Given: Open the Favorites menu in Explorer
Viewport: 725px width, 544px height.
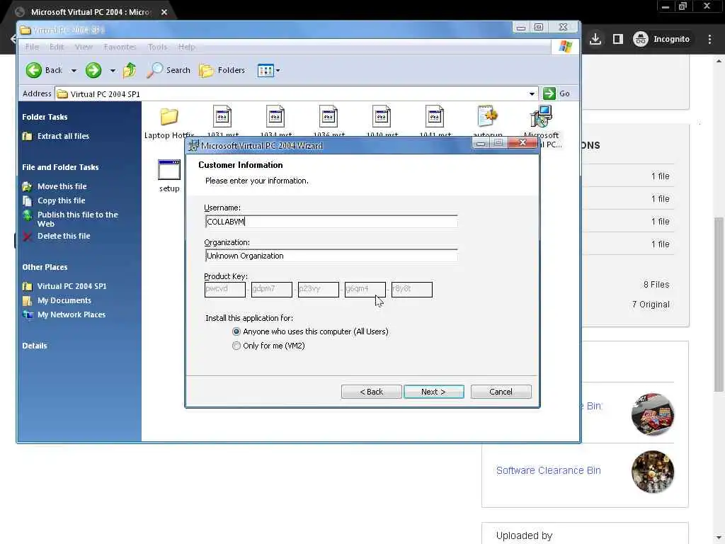Looking at the screenshot, I should coord(120,47).
